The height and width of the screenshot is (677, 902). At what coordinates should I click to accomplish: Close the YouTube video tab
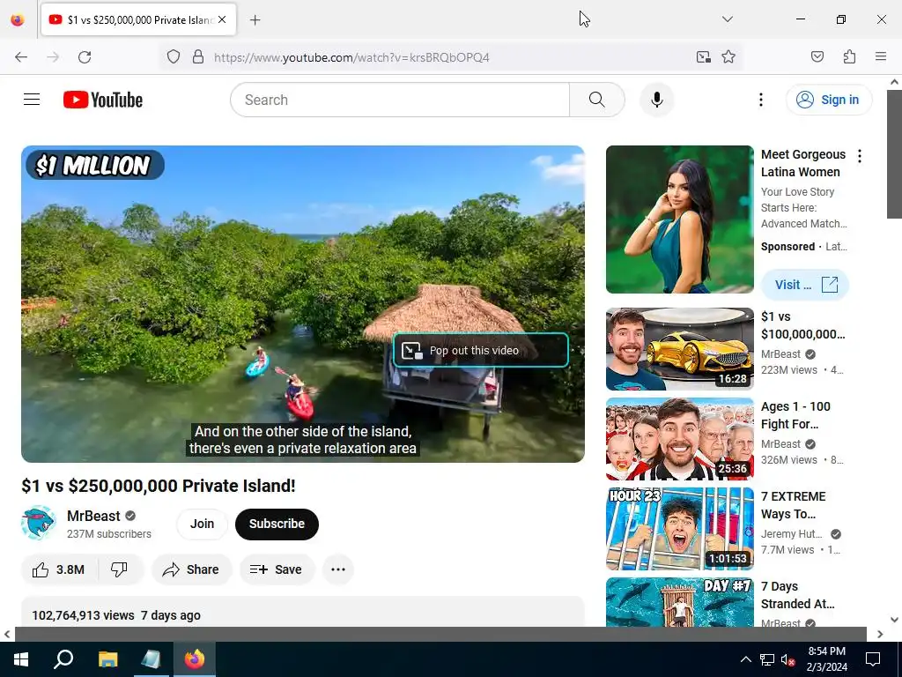222,19
